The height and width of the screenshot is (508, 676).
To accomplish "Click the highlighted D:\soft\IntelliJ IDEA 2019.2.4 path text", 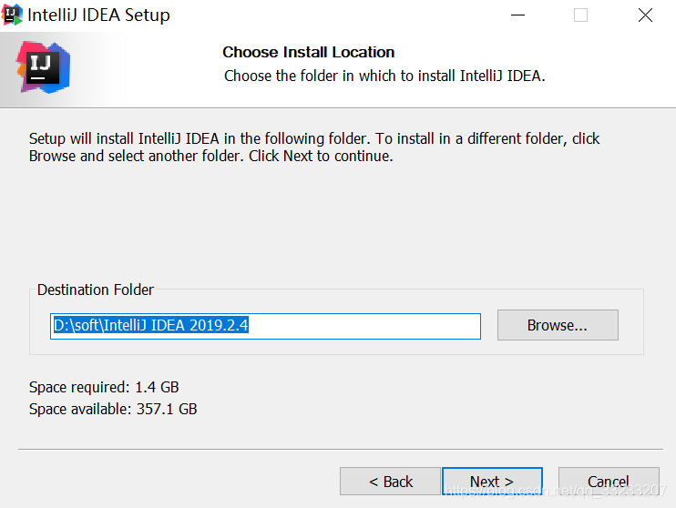I will tap(151, 325).
